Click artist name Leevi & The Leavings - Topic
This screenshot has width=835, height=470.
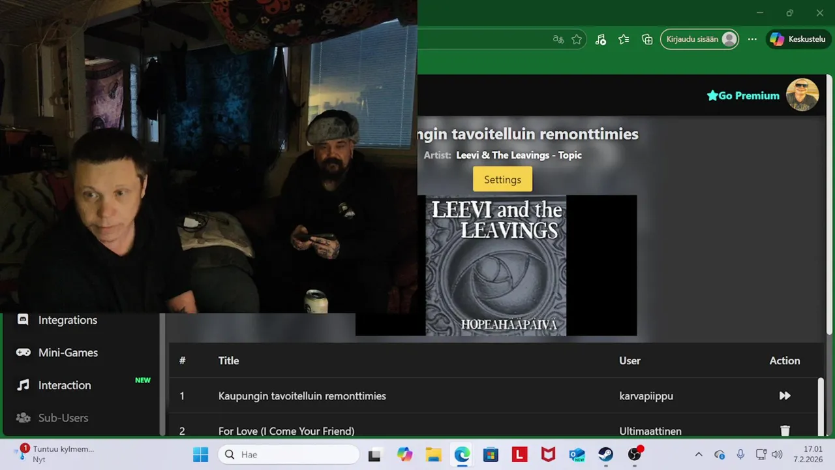[519, 155]
